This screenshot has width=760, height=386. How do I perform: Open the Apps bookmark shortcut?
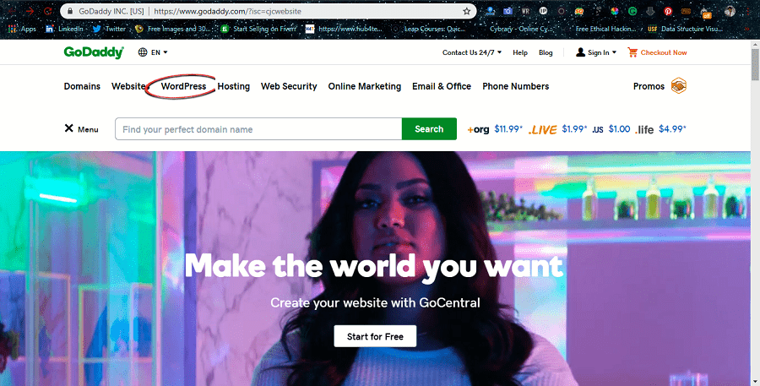[x=22, y=29]
